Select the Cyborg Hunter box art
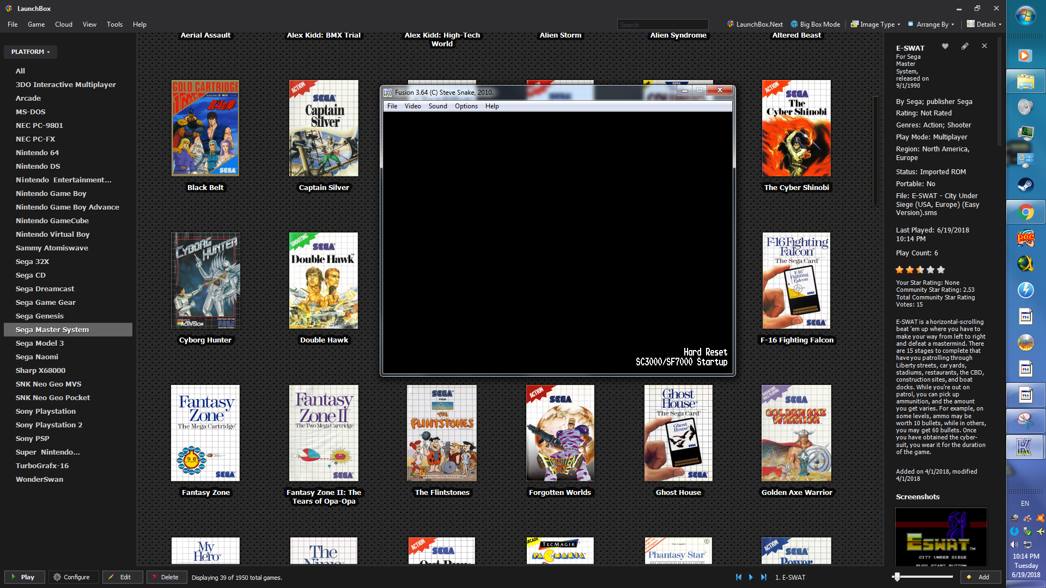Screen dimensions: 1046x588 pyautogui.click(x=205, y=281)
